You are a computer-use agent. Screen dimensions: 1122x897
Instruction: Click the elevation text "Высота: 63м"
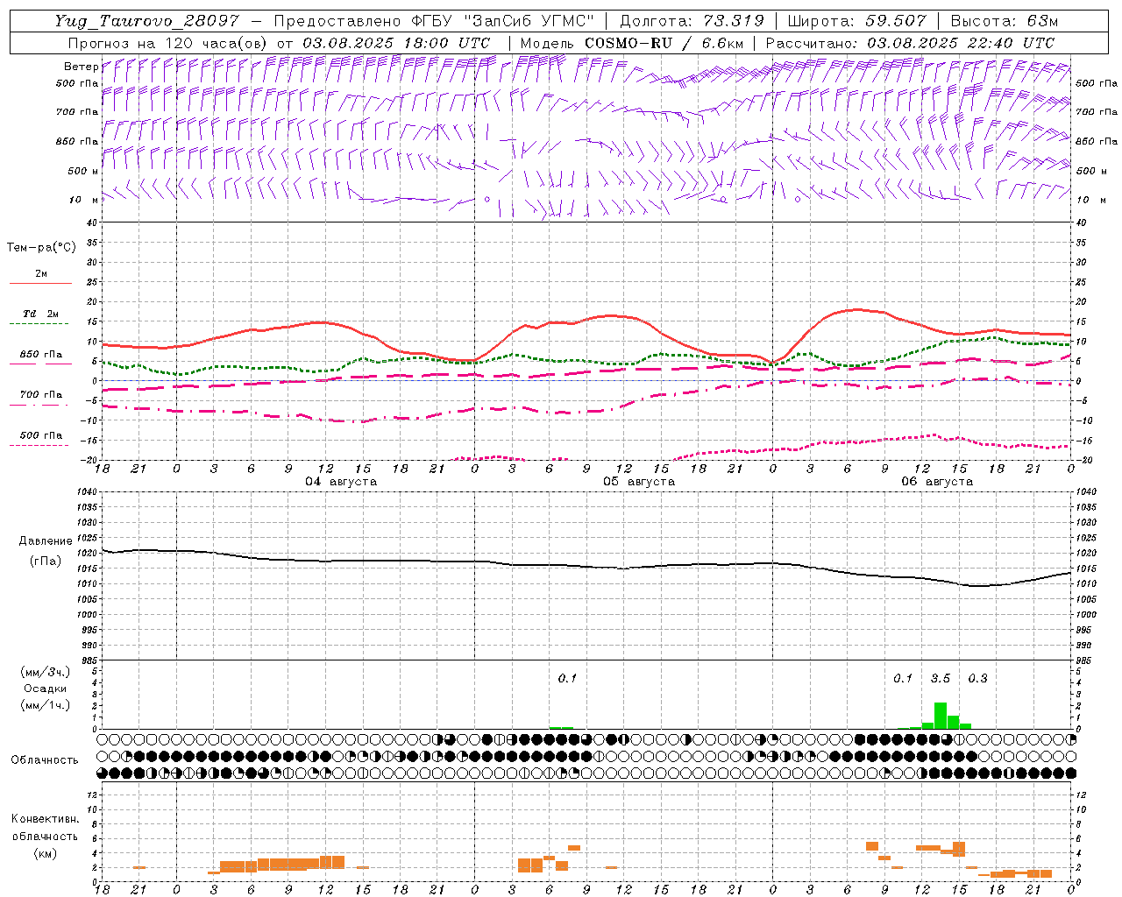pyautogui.click(x=1005, y=21)
